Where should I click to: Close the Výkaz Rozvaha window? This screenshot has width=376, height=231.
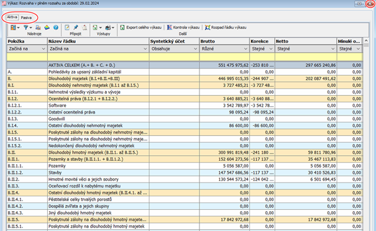pyautogui.click(x=370, y=4)
